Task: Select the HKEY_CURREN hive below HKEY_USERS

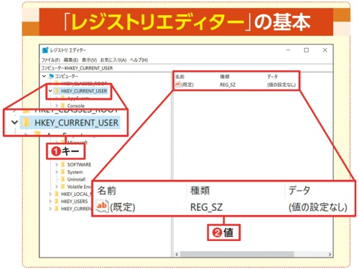Action: (76, 209)
